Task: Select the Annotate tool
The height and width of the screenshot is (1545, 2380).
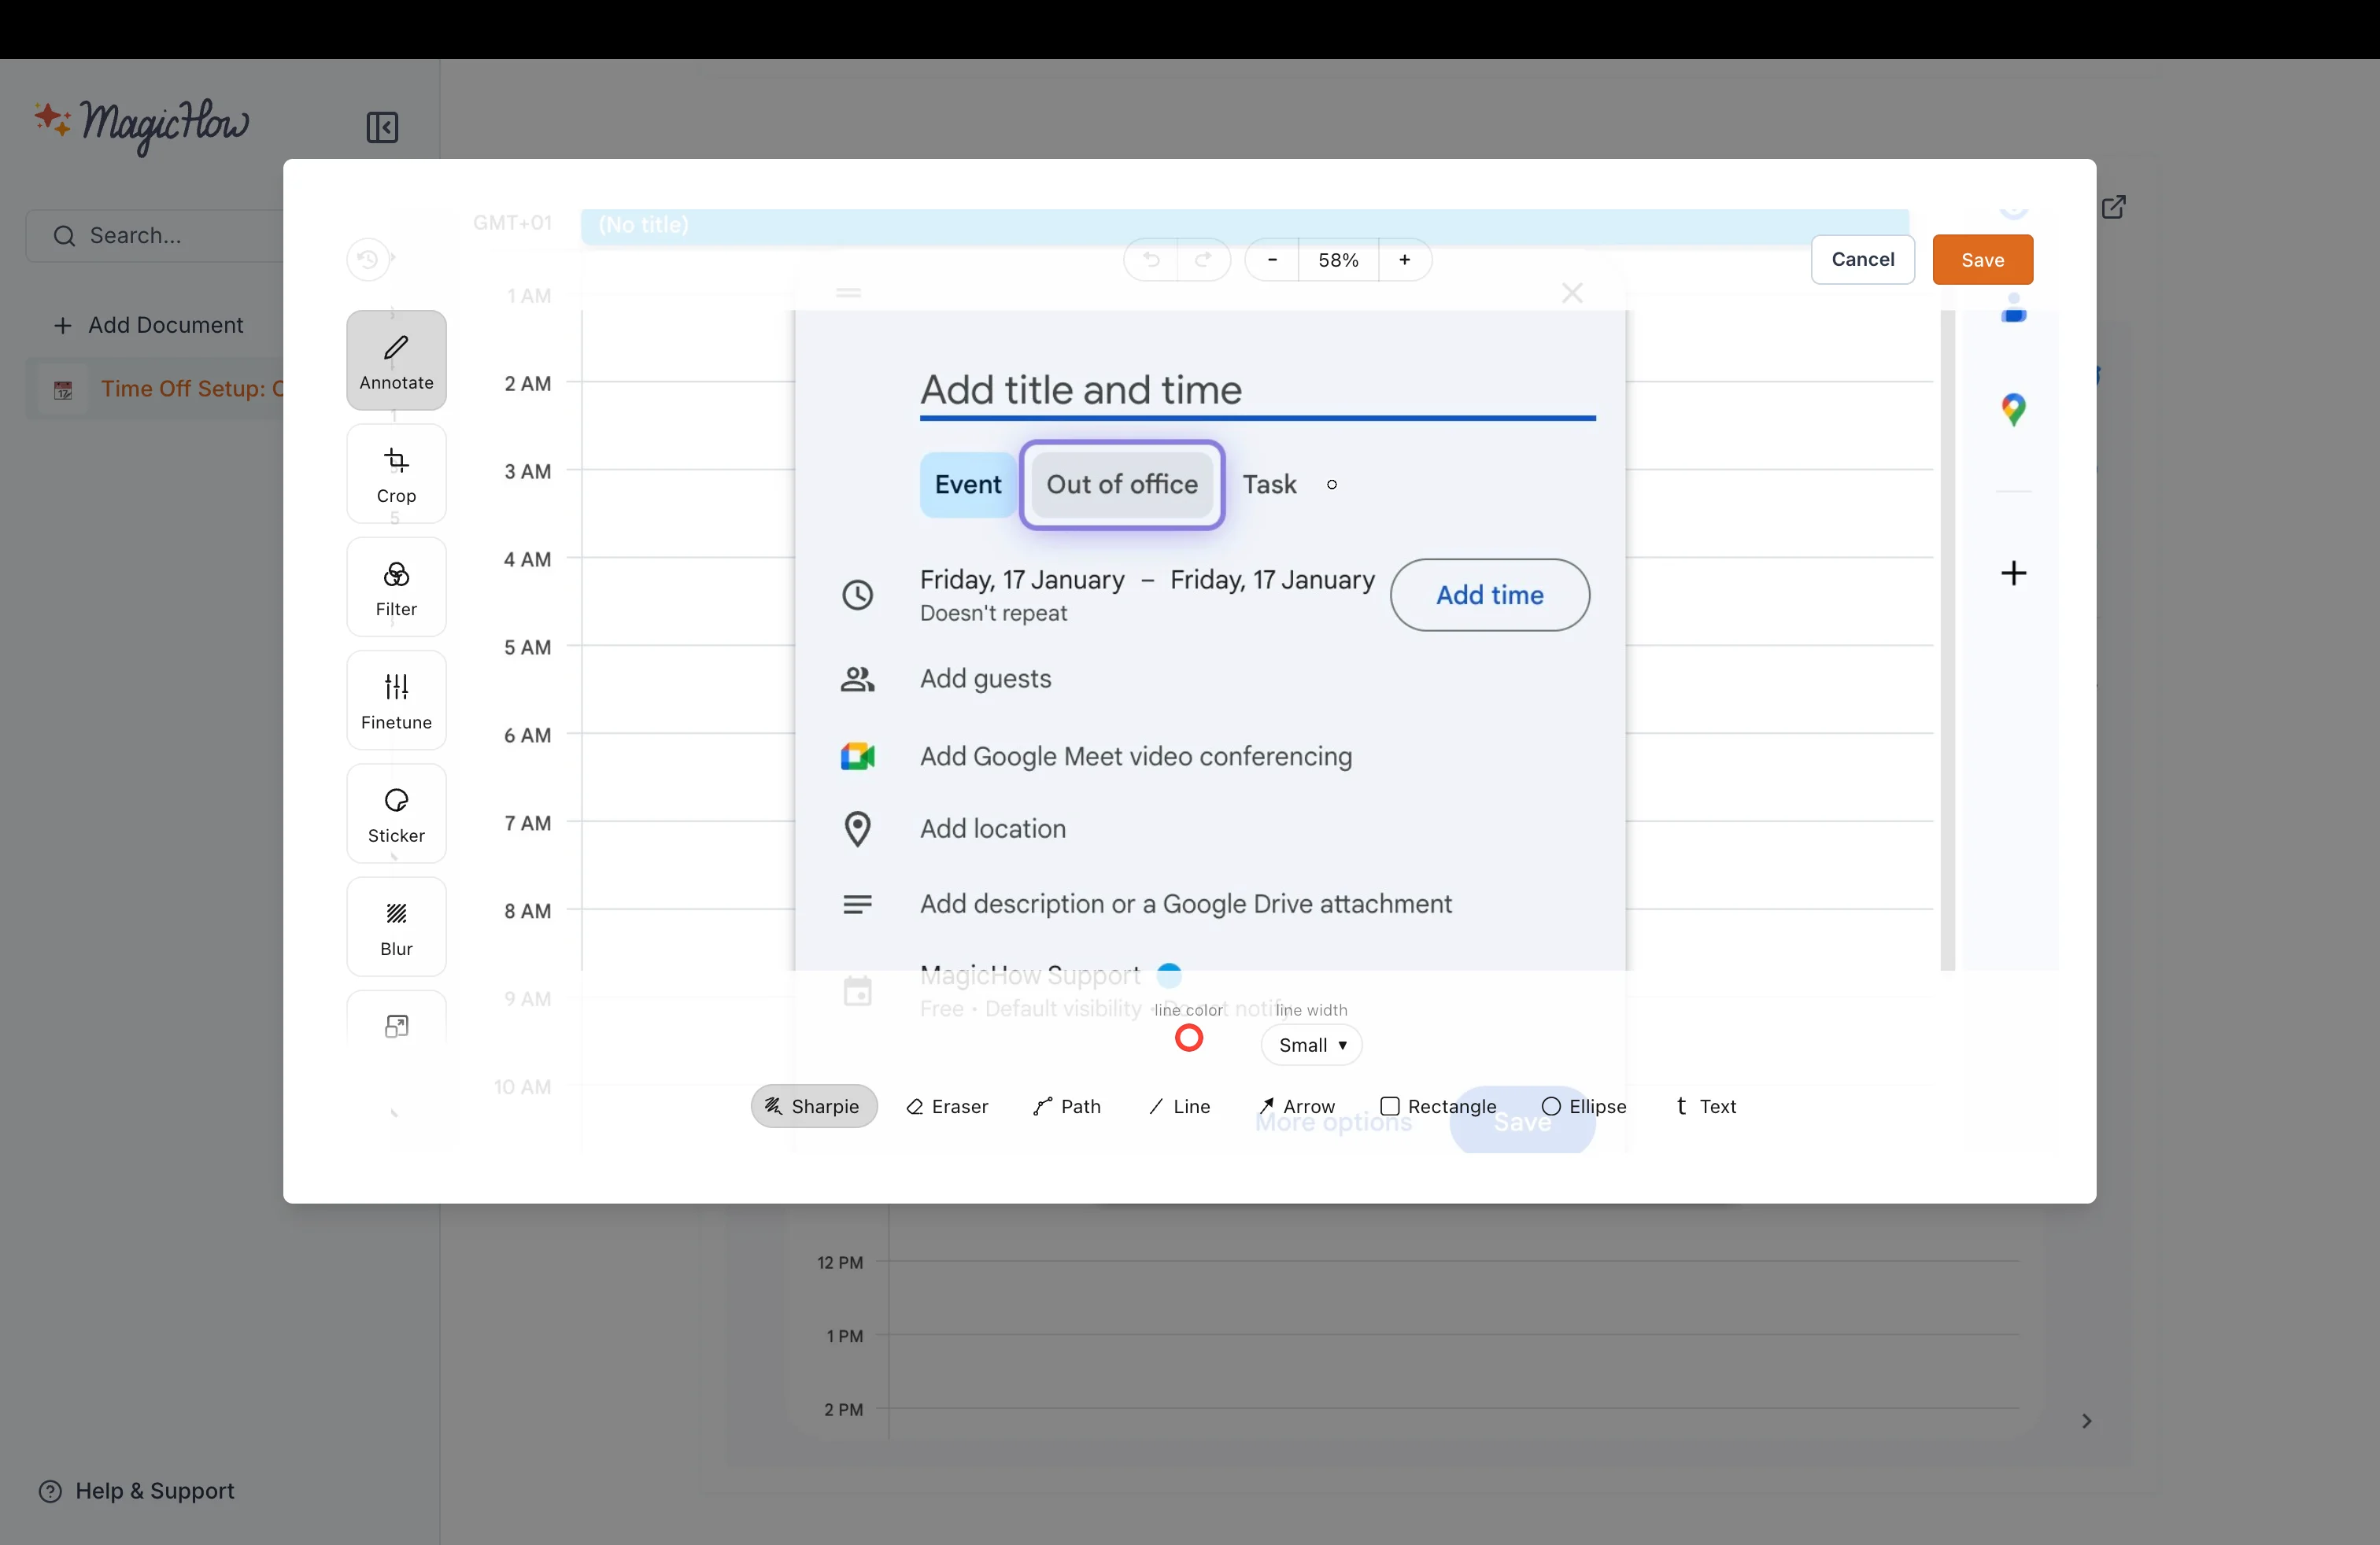Action: click(395, 360)
